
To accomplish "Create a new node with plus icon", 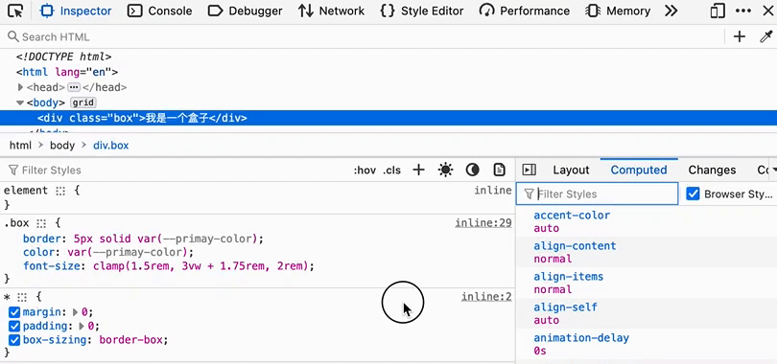I will click(x=740, y=36).
